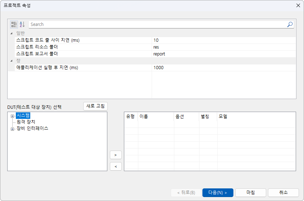Click the 유형 column header
The width and height of the screenshot is (304, 201).
pos(131,116)
